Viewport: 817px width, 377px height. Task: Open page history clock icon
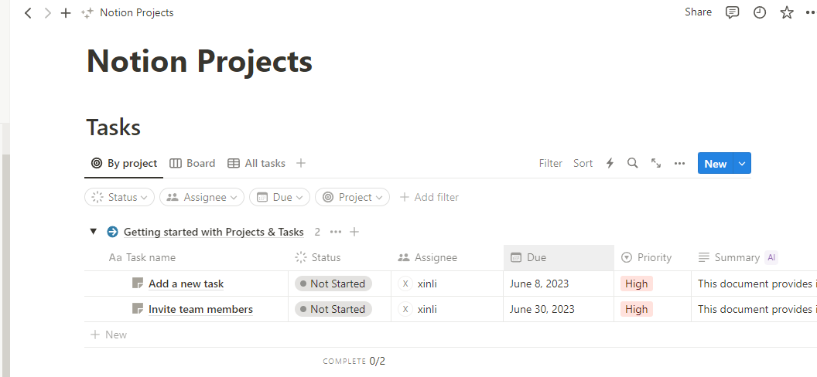(x=760, y=12)
